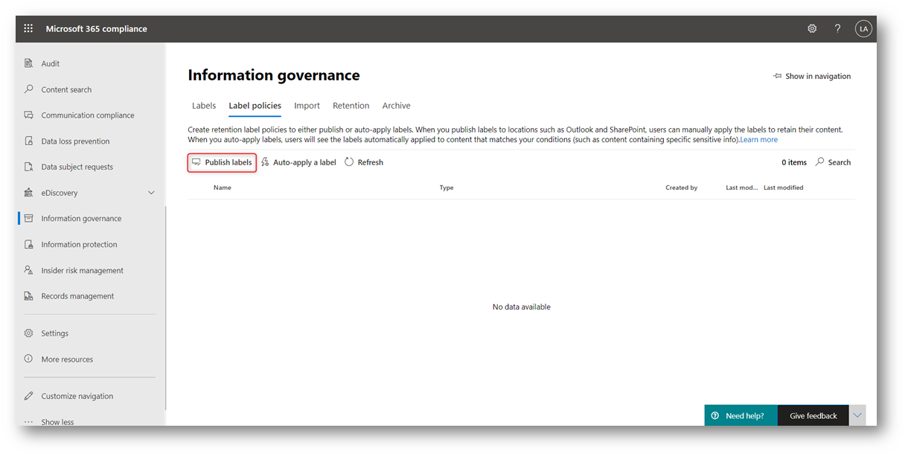Click Give feedback button
This screenshot has width=908, height=457.
813,415
